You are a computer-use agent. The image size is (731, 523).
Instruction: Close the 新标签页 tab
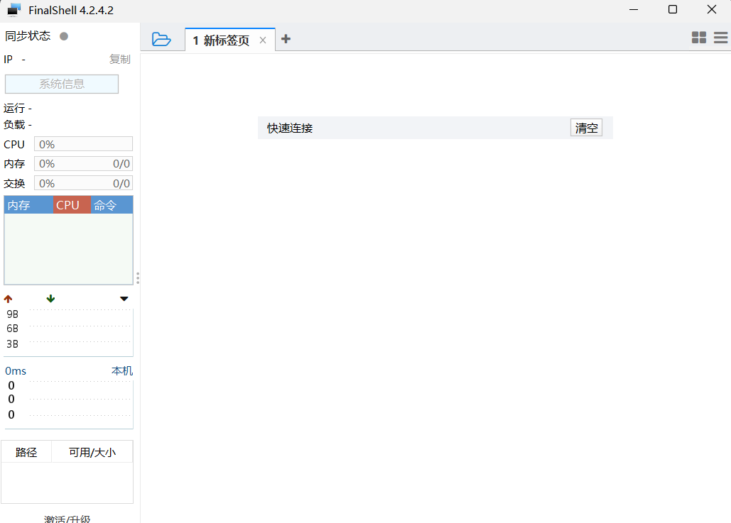point(263,40)
